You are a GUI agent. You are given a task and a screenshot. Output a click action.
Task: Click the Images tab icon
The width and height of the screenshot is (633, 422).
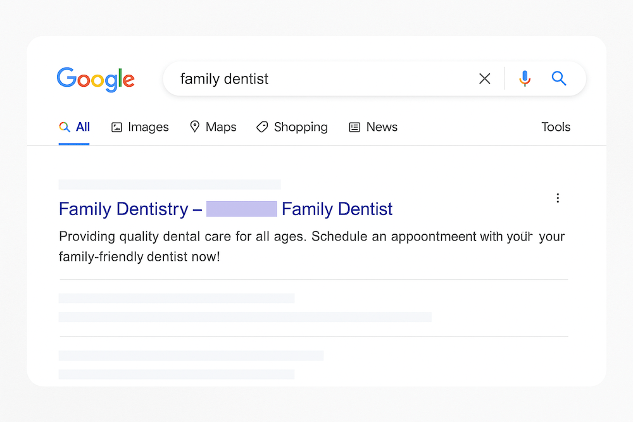116,127
